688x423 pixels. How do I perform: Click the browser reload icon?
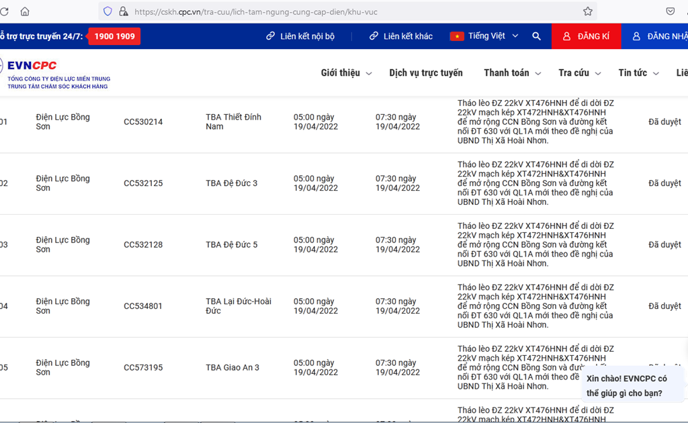(x=5, y=12)
